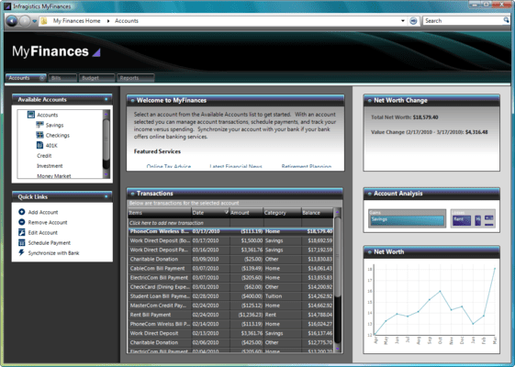The image size is (515, 367).
Task: Select the Student Loan Bill Payment row
Action: coord(230,296)
